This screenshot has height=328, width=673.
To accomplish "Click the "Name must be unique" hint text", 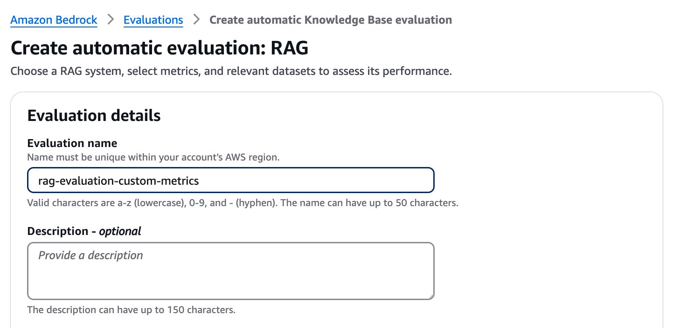I will click(x=153, y=157).
